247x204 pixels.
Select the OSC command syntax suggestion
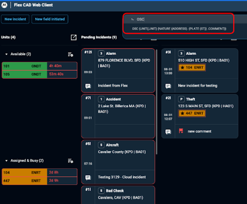[x=179, y=29]
